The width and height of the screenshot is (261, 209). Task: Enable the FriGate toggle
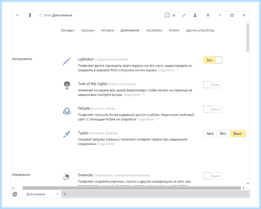coord(213,109)
